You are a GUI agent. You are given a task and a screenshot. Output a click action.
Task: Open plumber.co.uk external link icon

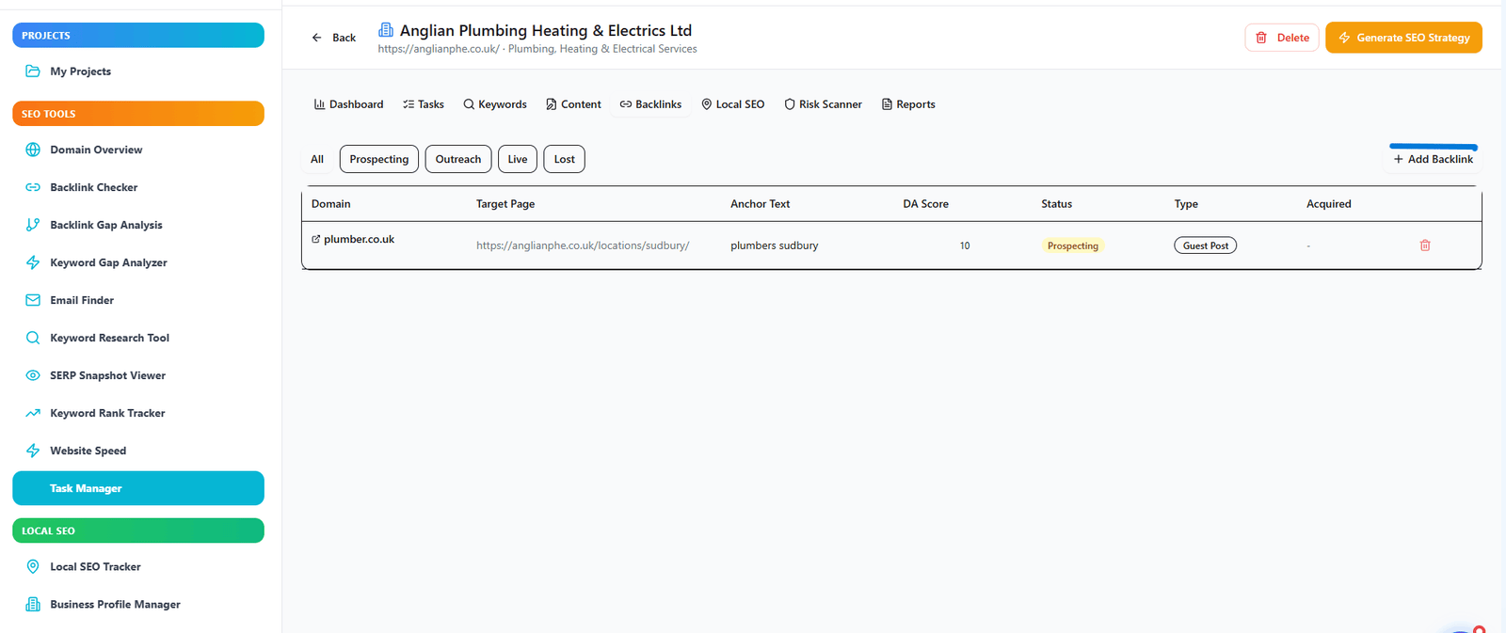[316, 239]
